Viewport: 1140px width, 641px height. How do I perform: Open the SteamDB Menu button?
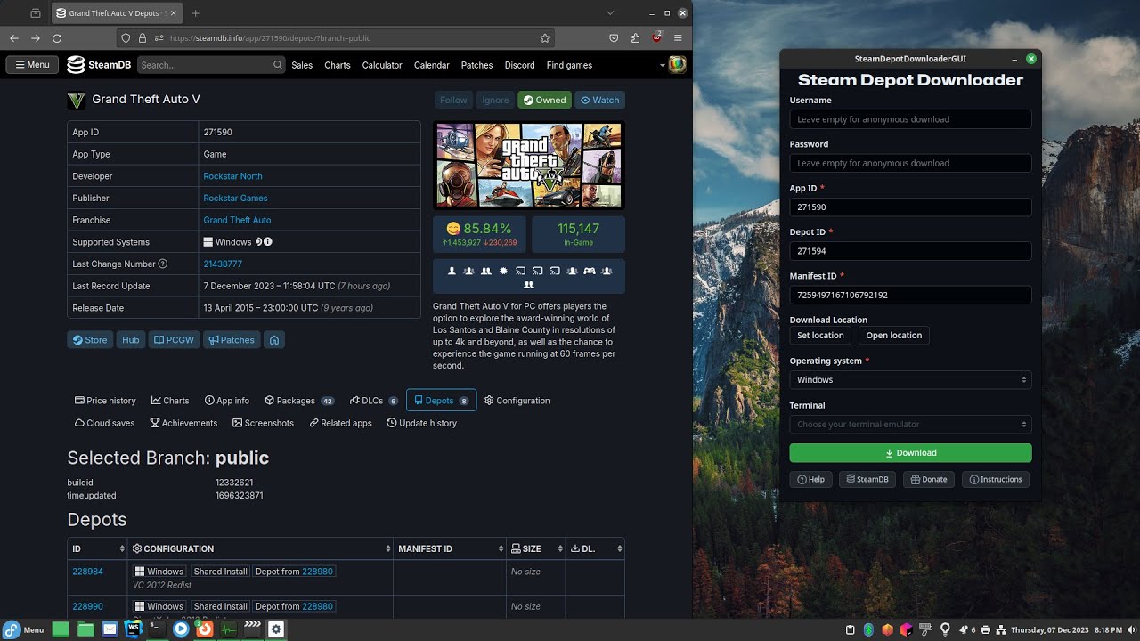pyautogui.click(x=32, y=64)
